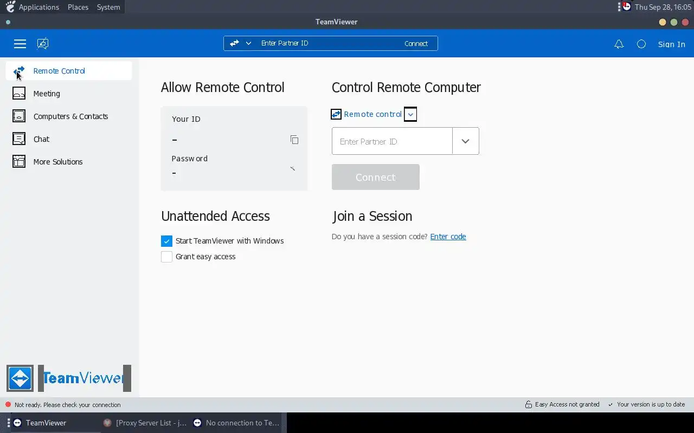Click Sign In
This screenshot has width=694, height=433.
pos(671,44)
